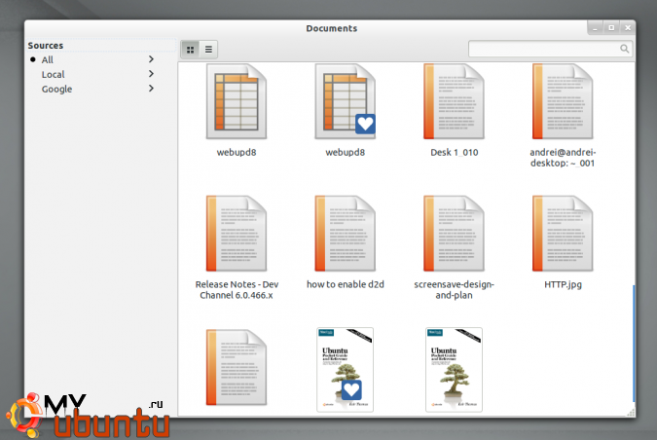657x440 pixels.
Task: Expand the Local source chevron
Action: click(x=151, y=74)
